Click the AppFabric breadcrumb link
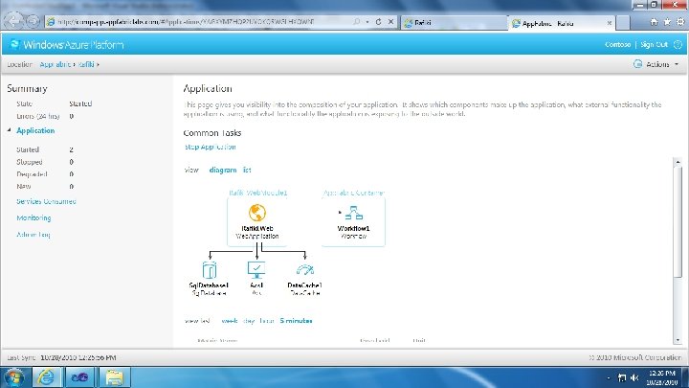The height and width of the screenshot is (388, 689). 55,64
